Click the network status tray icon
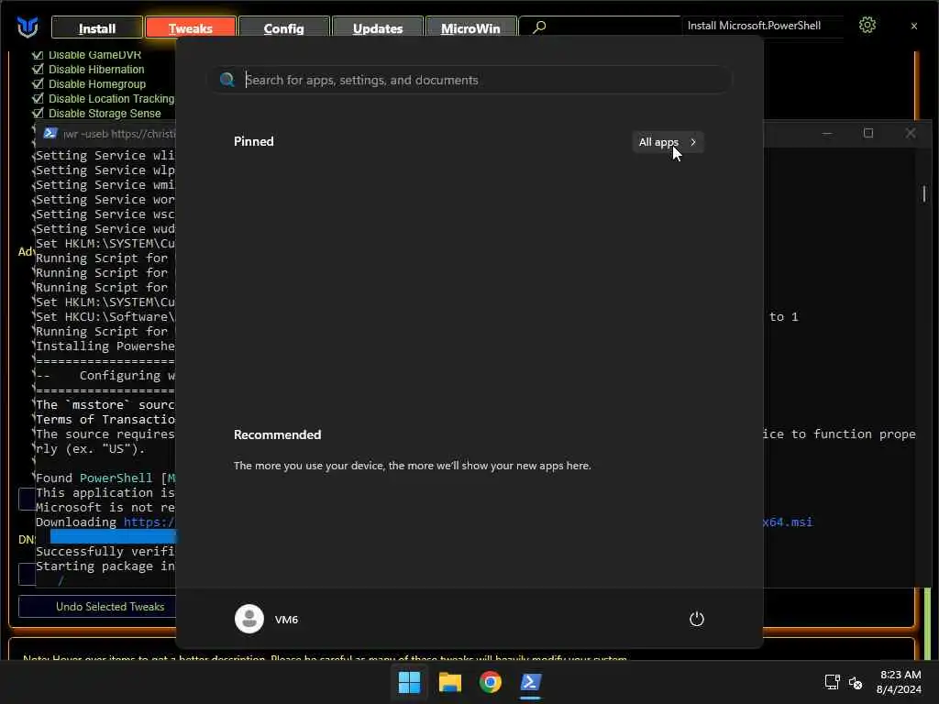Image resolution: width=939 pixels, height=704 pixels. (832, 682)
